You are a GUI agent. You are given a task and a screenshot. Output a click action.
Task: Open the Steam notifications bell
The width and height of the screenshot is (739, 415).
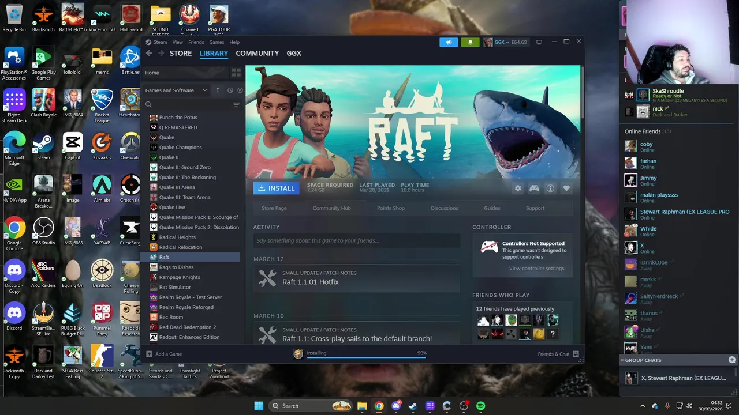click(x=470, y=42)
